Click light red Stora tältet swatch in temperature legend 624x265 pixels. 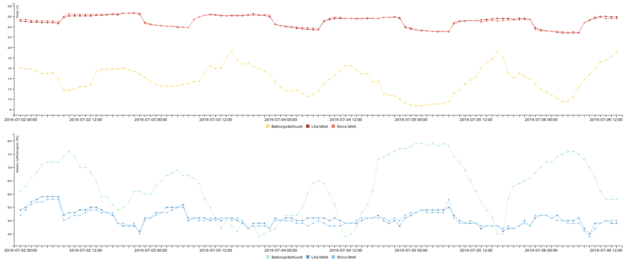coord(333,126)
